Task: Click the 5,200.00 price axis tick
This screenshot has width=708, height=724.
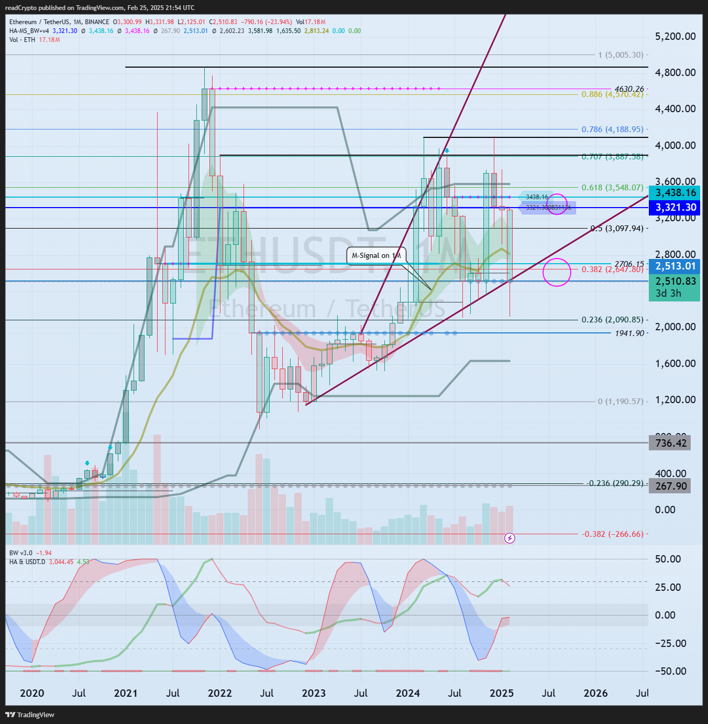Action: click(x=676, y=36)
